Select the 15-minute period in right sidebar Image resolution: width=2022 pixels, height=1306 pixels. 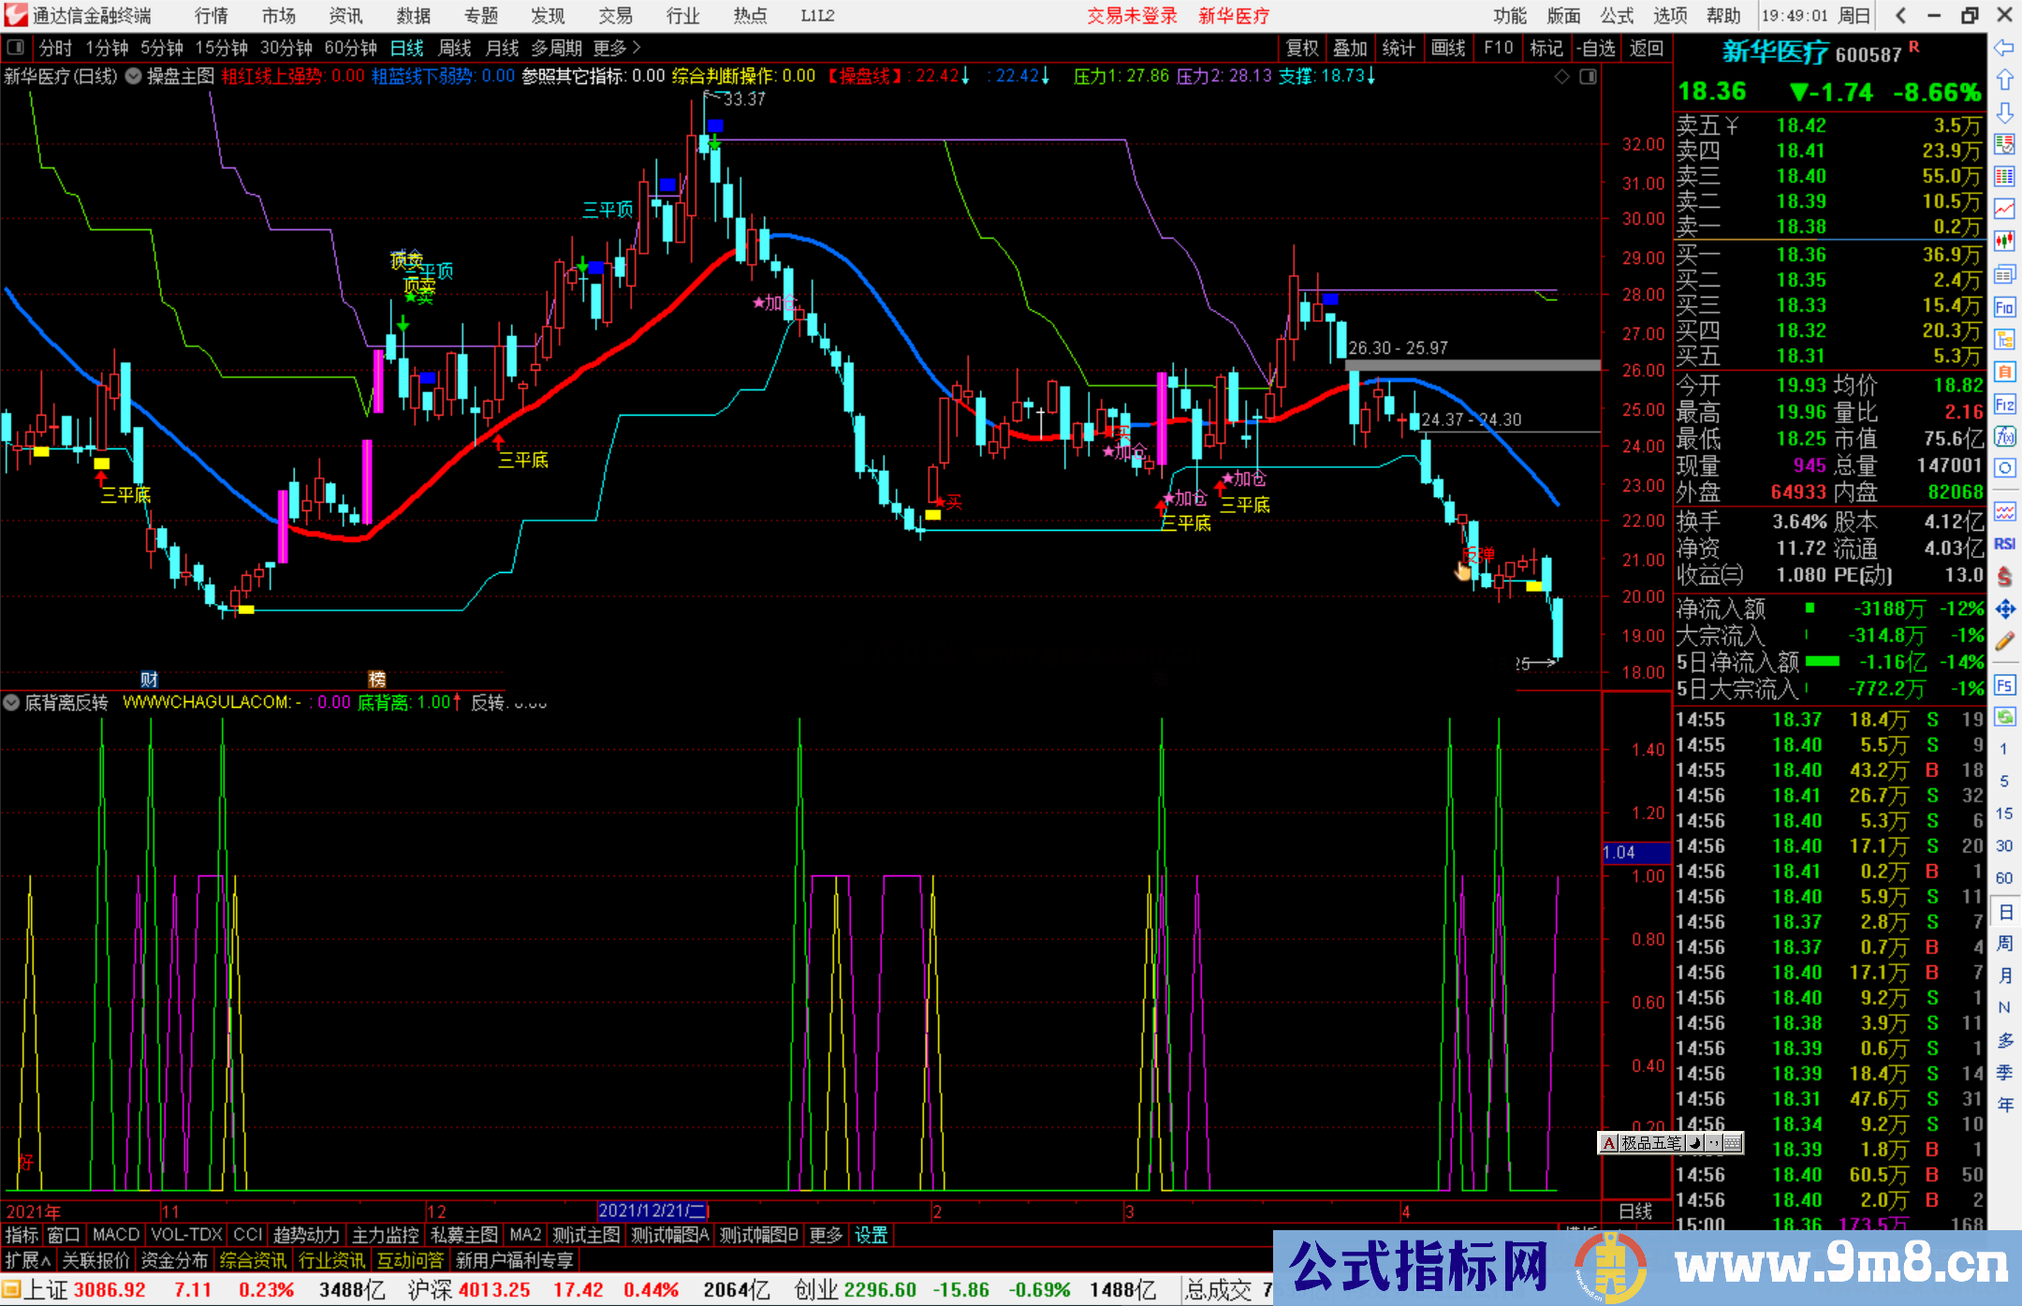pos(2003,814)
